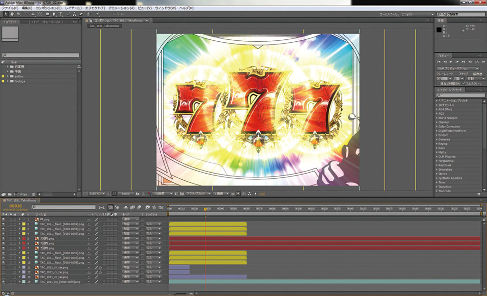
Task: Click the show channel RGB icon in viewer
Action: [149, 194]
